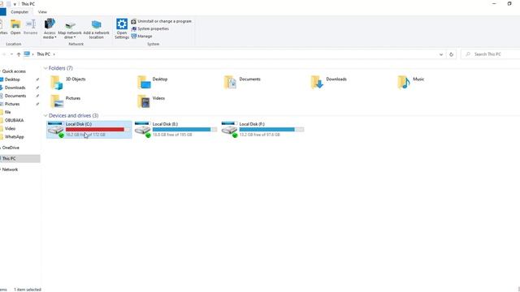
Task: Select OneDrive in navigation pane
Action: [11, 148]
